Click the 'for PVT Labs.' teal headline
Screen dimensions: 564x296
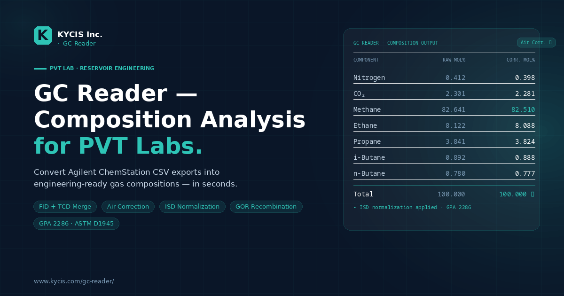(x=118, y=146)
